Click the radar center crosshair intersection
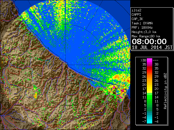The height and width of the screenshot is (130, 174). (66, 65)
